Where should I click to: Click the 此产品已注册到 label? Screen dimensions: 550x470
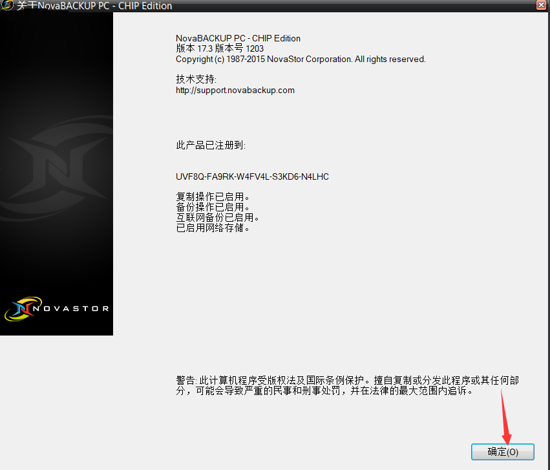(211, 145)
